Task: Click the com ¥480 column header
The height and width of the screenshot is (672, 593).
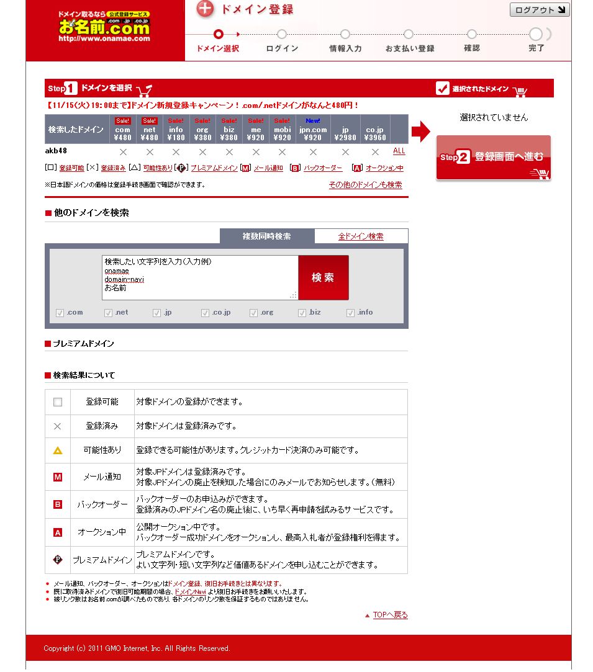Action: coord(122,129)
